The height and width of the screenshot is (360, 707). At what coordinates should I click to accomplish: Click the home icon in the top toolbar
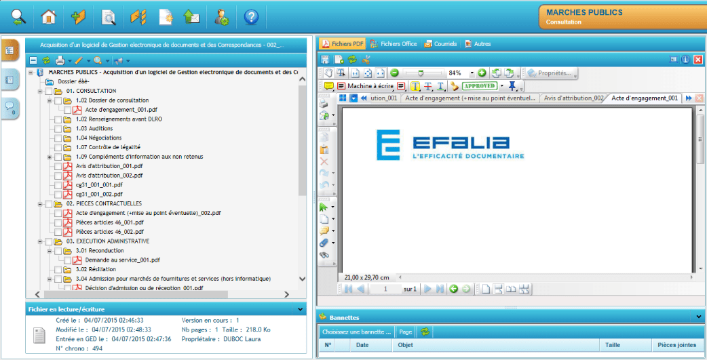pyautogui.click(x=49, y=16)
